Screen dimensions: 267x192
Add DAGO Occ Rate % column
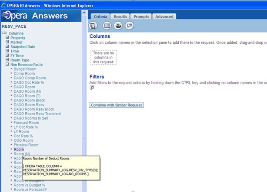tap(29, 82)
